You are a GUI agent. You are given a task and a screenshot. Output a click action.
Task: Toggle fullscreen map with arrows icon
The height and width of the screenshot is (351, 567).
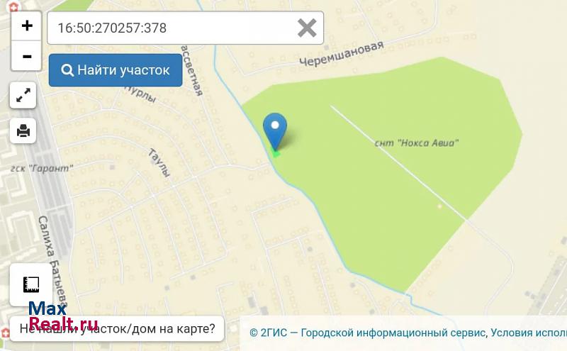(23, 95)
